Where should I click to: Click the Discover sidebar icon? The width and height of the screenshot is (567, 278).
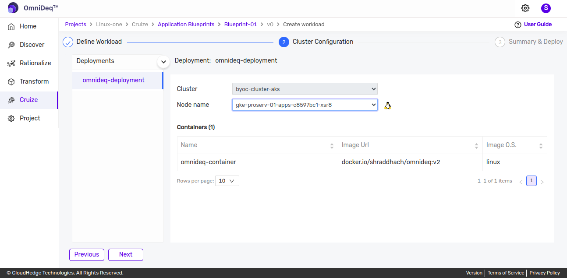11,45
